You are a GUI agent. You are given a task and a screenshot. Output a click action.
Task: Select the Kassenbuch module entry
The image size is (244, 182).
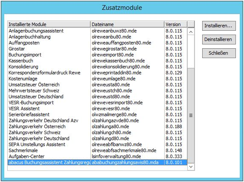(97, 61)
